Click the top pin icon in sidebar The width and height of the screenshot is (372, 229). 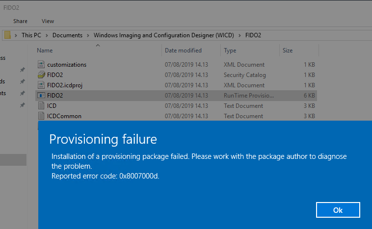click(x=22, y=70)
